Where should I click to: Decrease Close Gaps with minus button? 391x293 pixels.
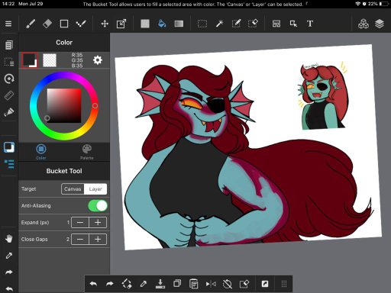[x=80, y=240]
